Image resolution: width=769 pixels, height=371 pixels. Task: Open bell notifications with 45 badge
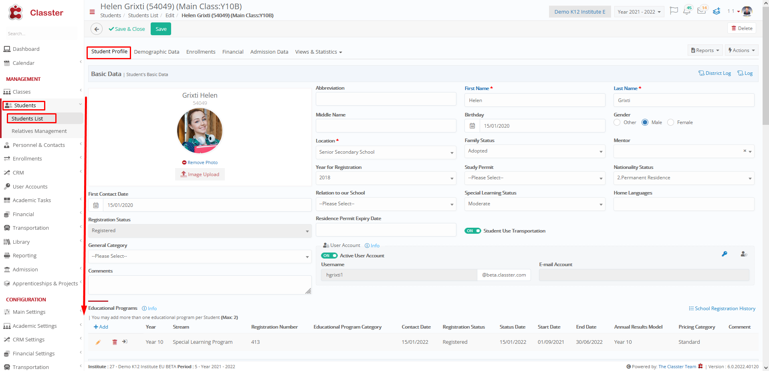[x=687, y=11]
